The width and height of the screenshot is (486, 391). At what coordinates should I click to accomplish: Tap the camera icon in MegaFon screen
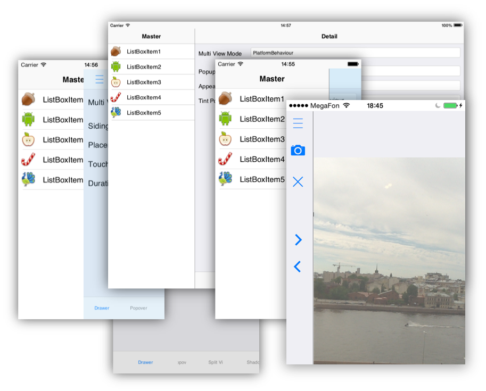[298, 151]
